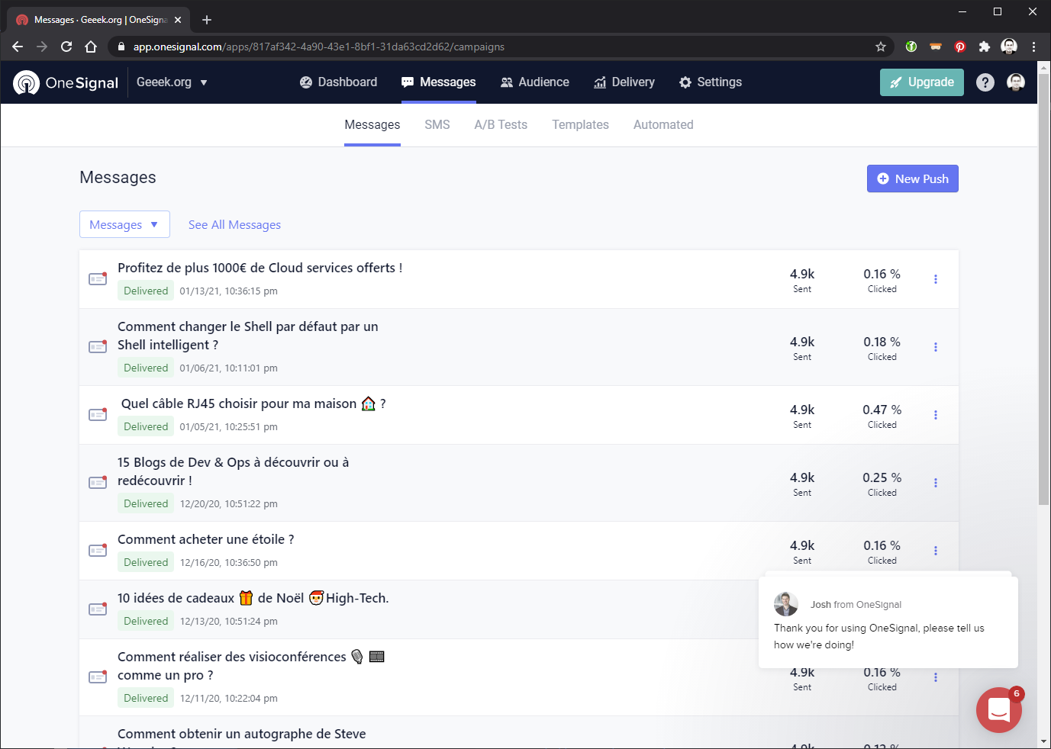Open options menu for acheter une étoile message

[x=936, y=551]
